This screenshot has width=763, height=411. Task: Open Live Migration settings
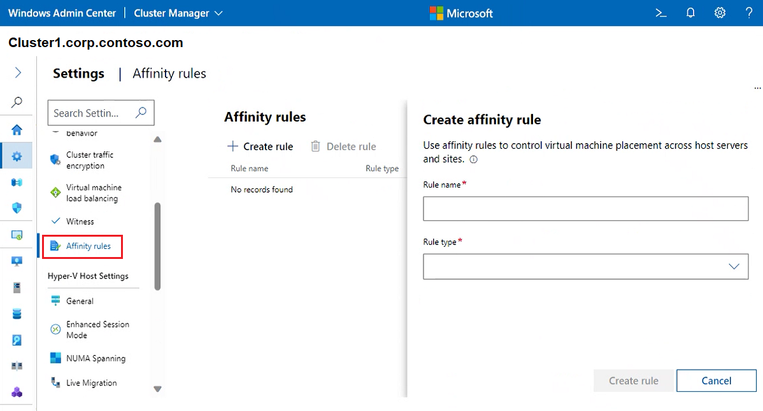(x=91, y=383)
